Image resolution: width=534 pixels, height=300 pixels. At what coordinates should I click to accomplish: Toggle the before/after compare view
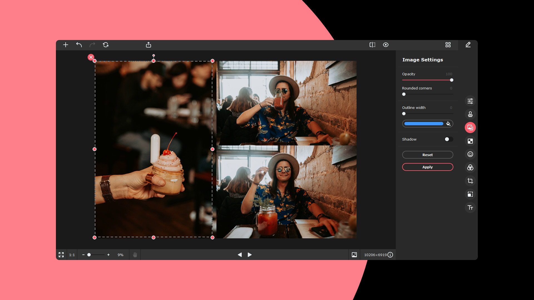point(373,45)
